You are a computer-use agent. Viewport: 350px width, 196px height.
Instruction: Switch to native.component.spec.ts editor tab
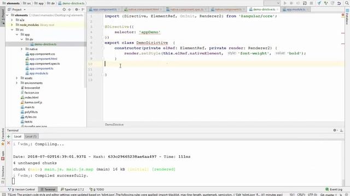[x=186, y=9]
